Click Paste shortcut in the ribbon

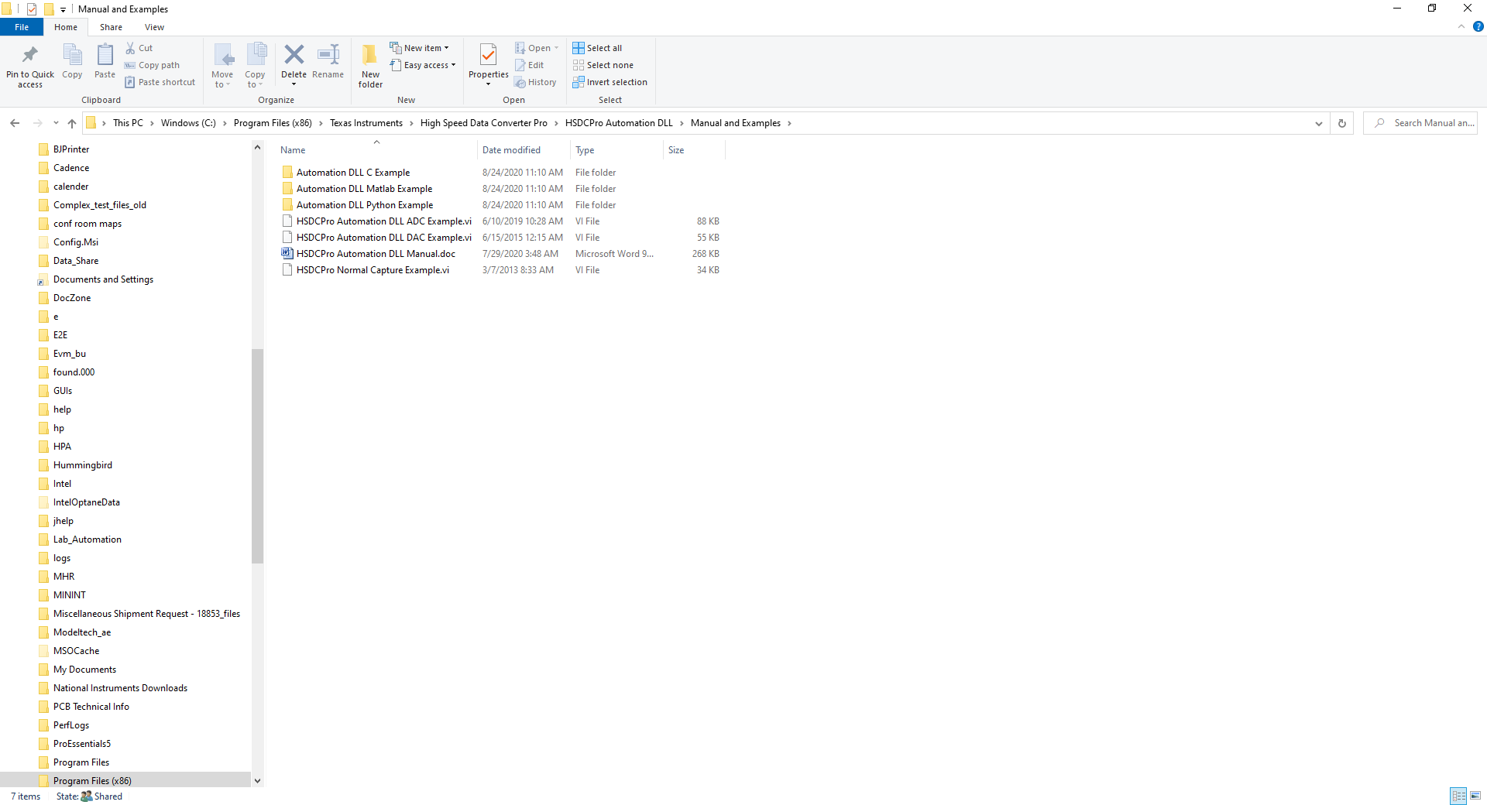[160, 82]
